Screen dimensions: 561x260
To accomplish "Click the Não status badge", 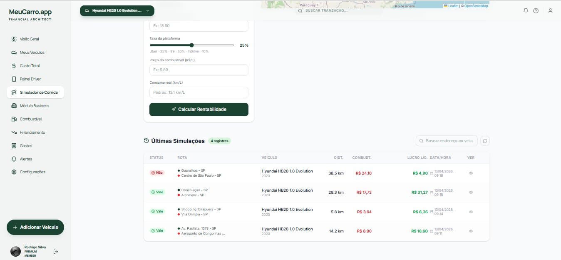I will tap(157, 172).
